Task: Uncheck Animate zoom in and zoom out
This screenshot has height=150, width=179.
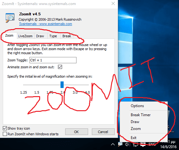Action: coord(60,67)
